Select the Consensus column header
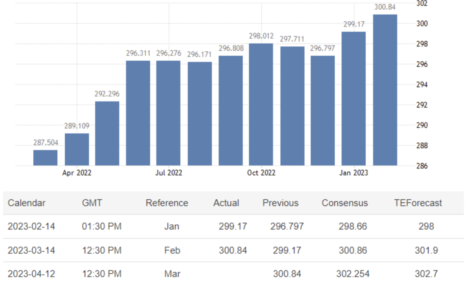Screen dimensions: 466x292 tap(345, 203)
